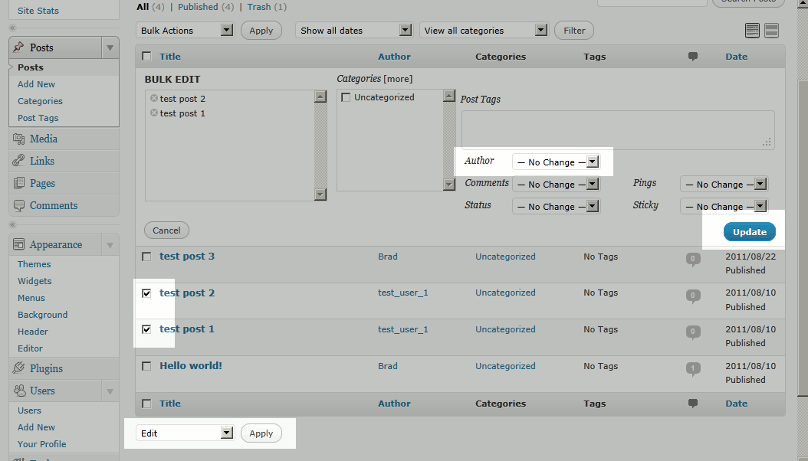Click the Appearance icon in sidebar
Image resolution: width=808 pixels, height=461 pixels.
click(18, 245)
